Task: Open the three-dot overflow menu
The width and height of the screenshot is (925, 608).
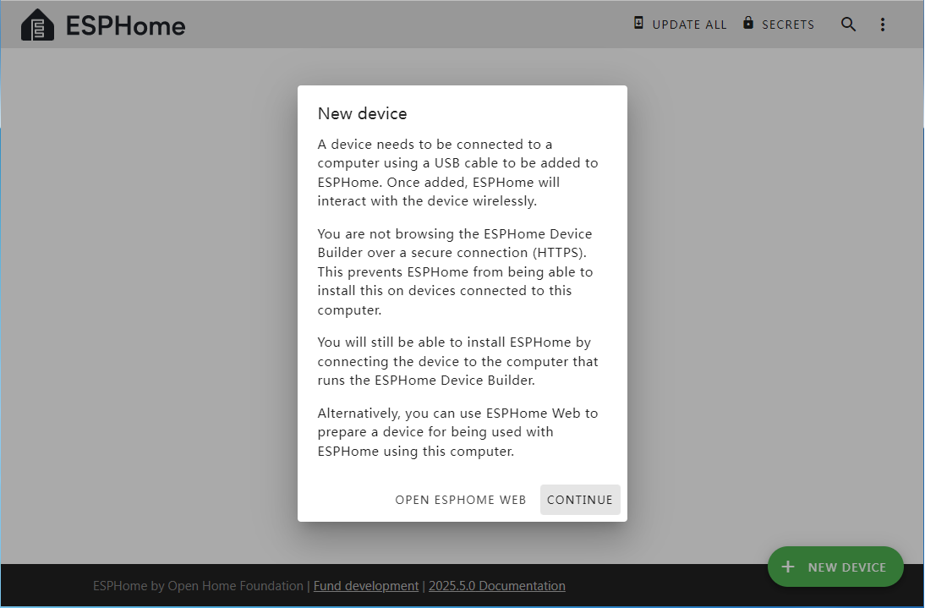Action: pos(882,25)
